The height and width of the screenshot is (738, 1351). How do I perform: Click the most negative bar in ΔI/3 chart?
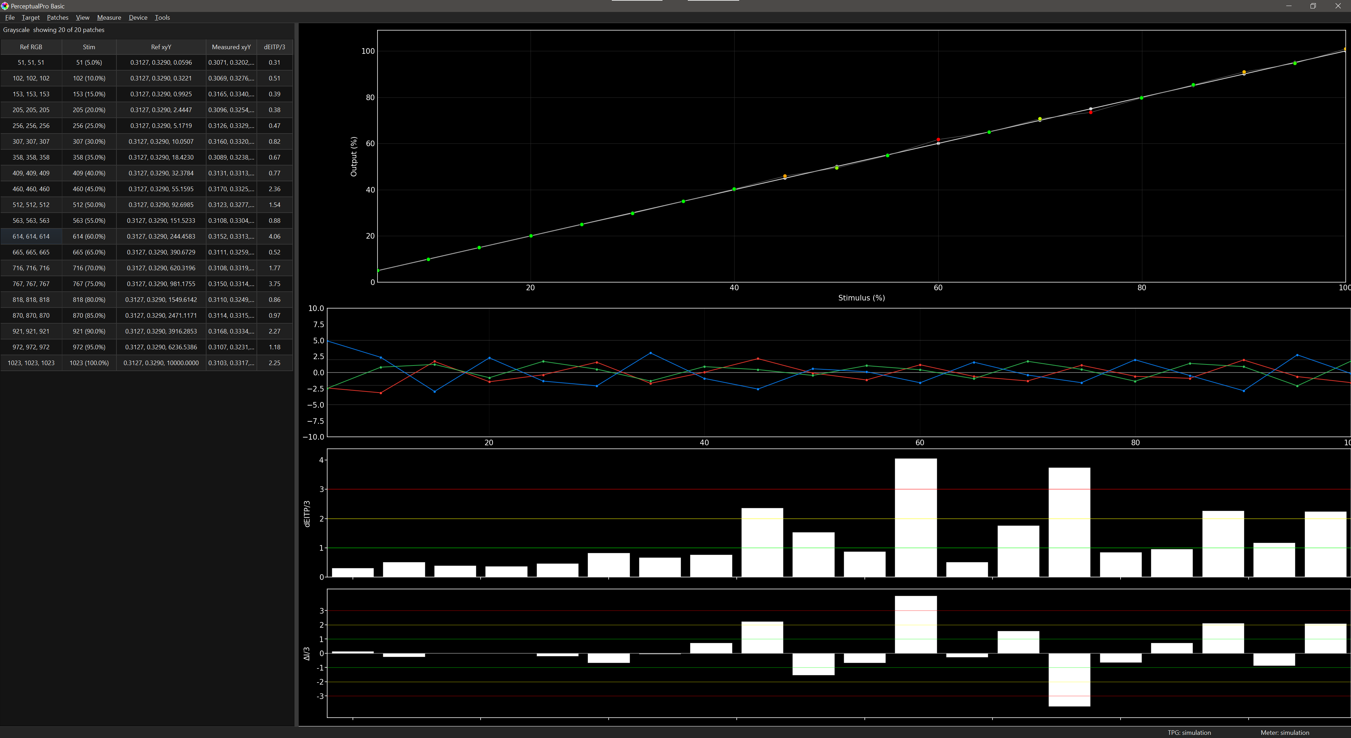tap(1069, 679)
